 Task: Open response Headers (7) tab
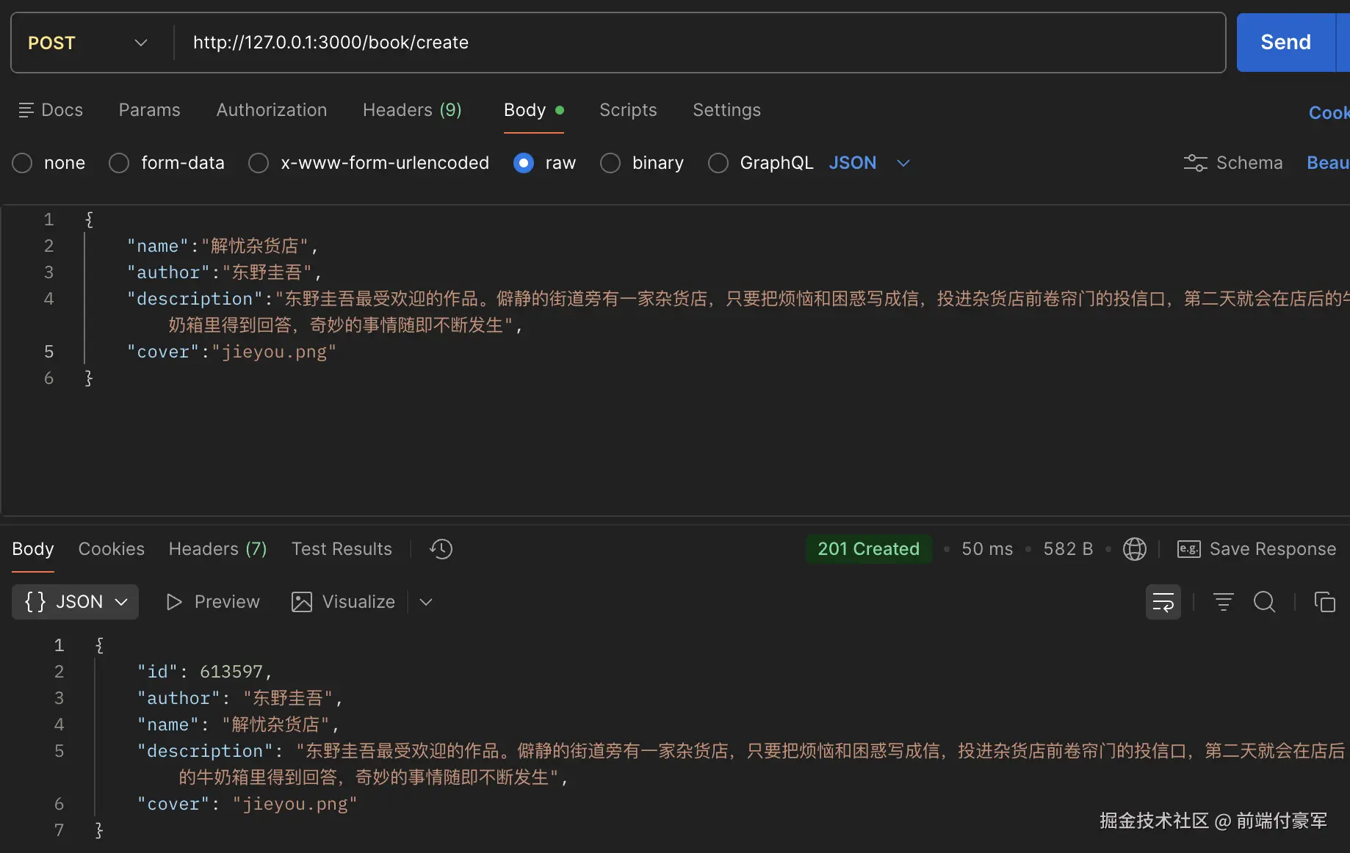click(217, 549)
